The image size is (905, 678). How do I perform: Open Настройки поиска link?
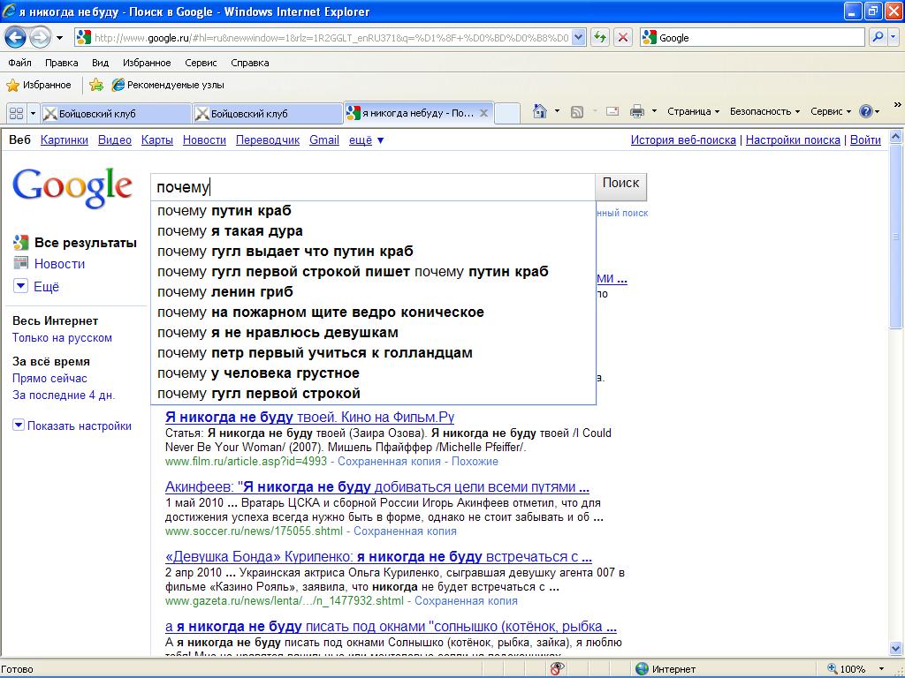[x=793, y=140]
